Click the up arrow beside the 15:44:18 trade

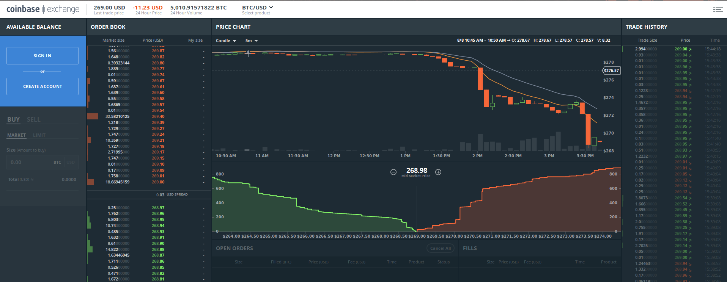[690, 49]
